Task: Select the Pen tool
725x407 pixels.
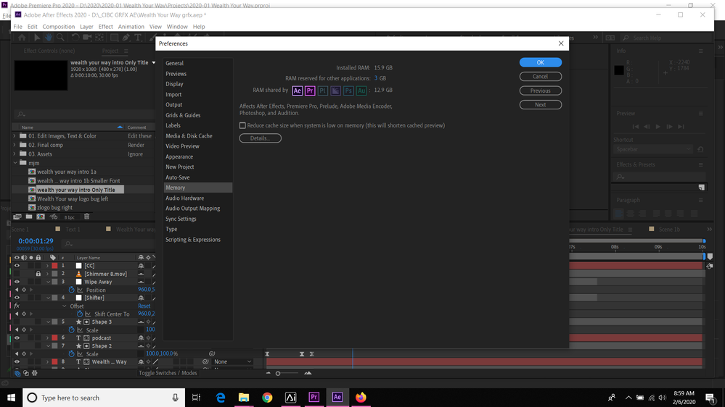Action: [126, 38]
